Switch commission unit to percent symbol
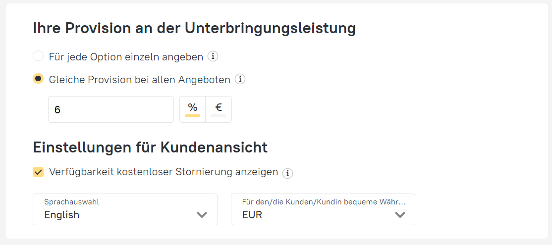 point(192,109)
